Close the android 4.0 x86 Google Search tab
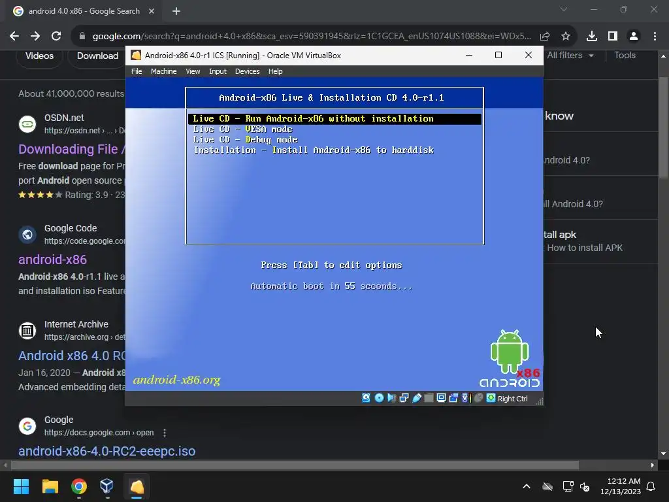The image size is (669, 502). (152, 11)
